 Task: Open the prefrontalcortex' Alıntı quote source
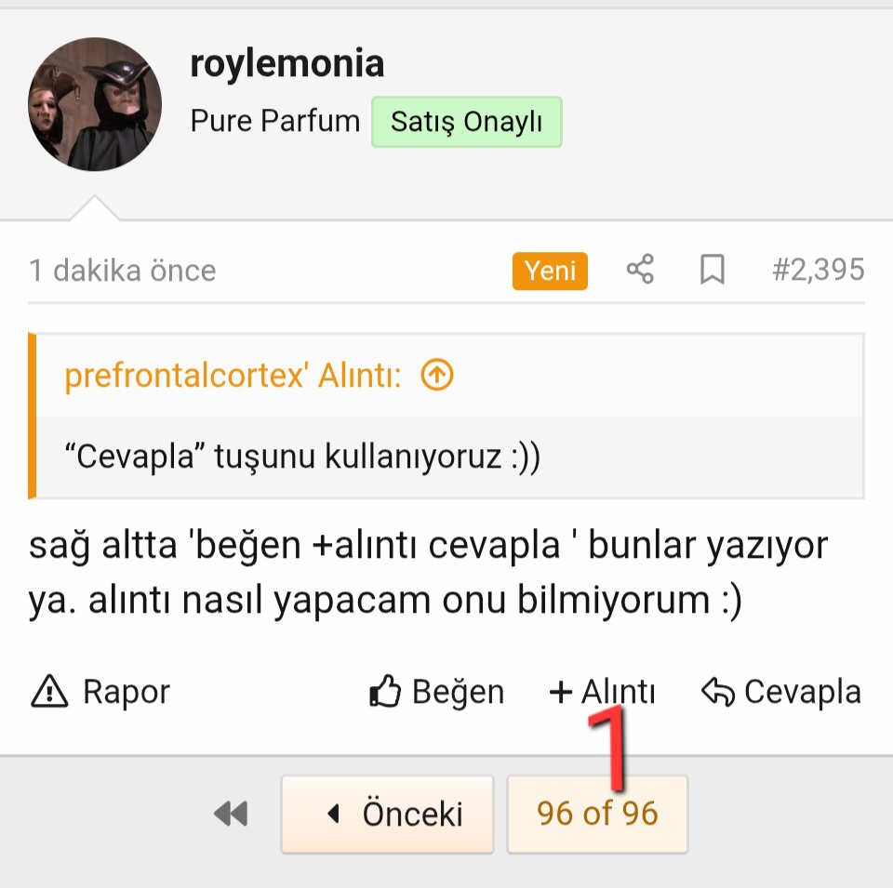(233, 376)
